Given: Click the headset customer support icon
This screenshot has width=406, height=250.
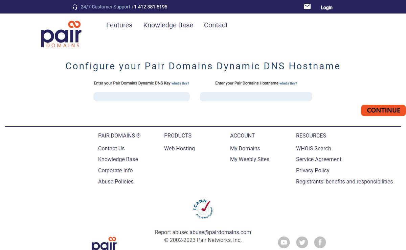Looking at the screenshot, I should tap(75, 7).
